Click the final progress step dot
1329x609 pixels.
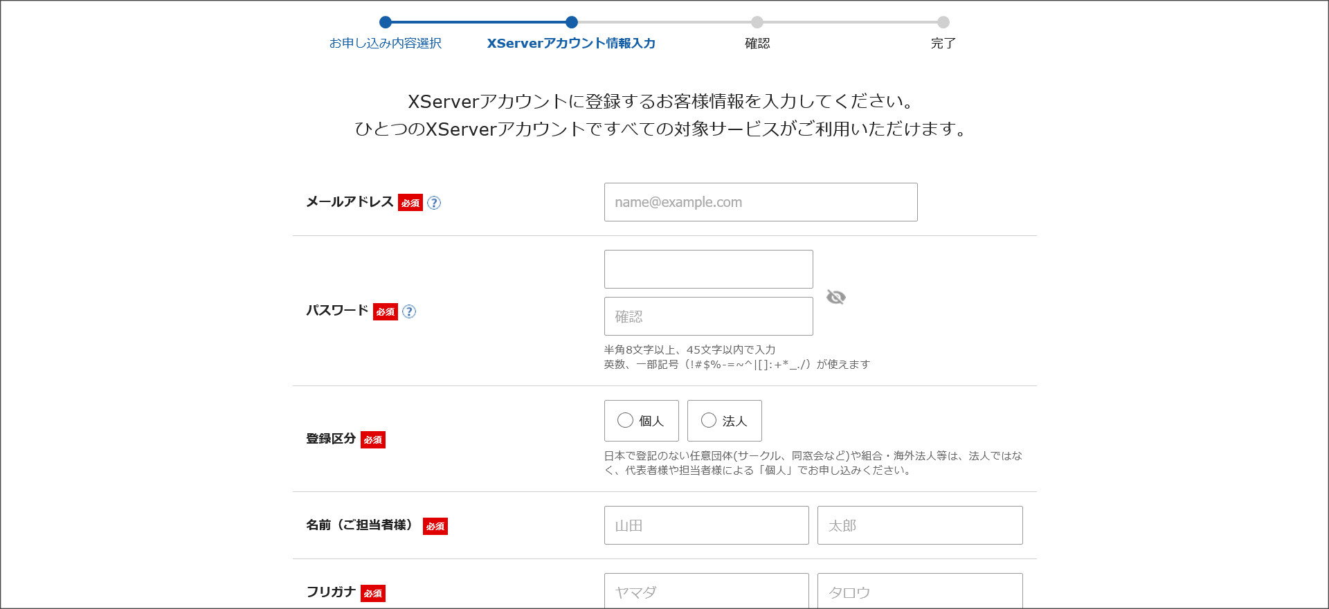tap(943, 22)
